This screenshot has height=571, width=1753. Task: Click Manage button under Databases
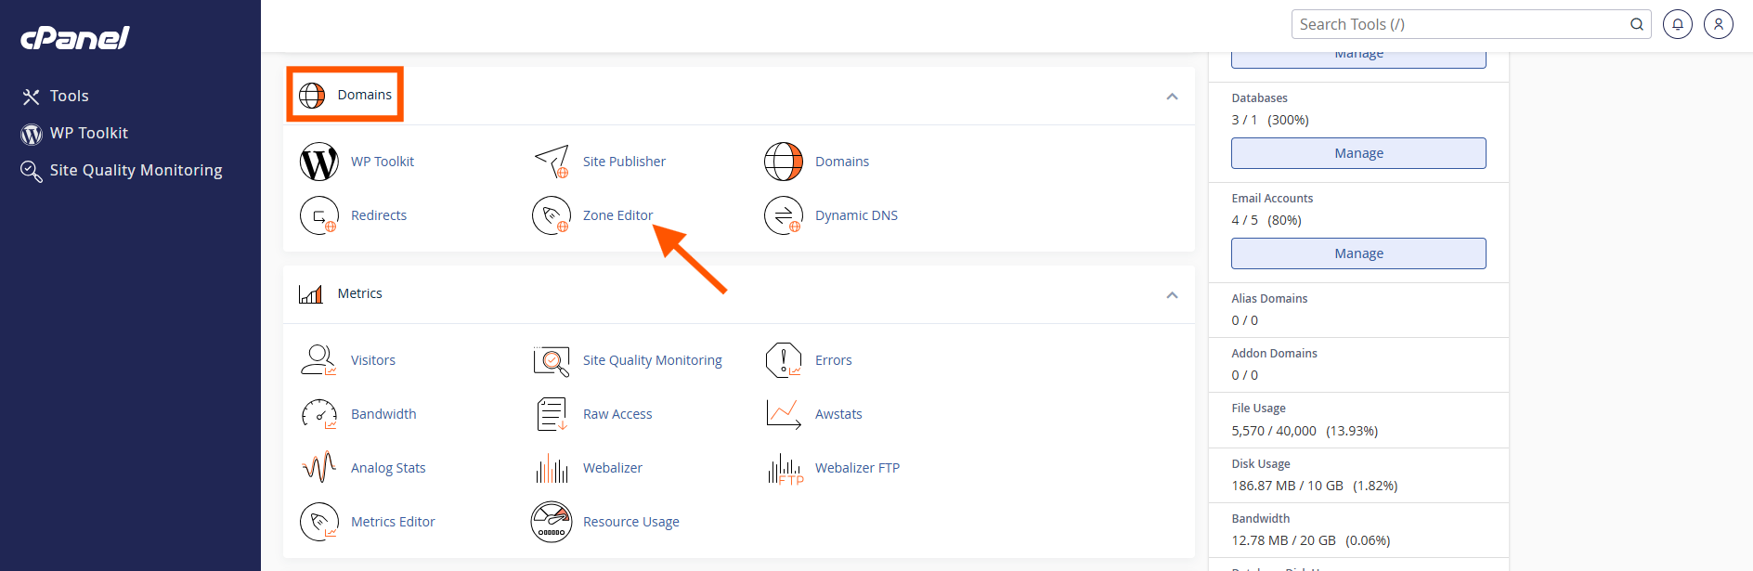(1358, 153)
